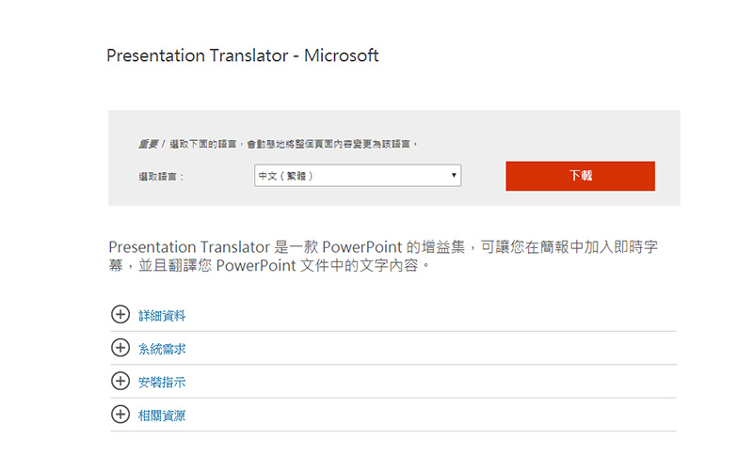This screenshot has width=753, height=470.
Task: Open the 系統需求 link
Action: (162, 349)
